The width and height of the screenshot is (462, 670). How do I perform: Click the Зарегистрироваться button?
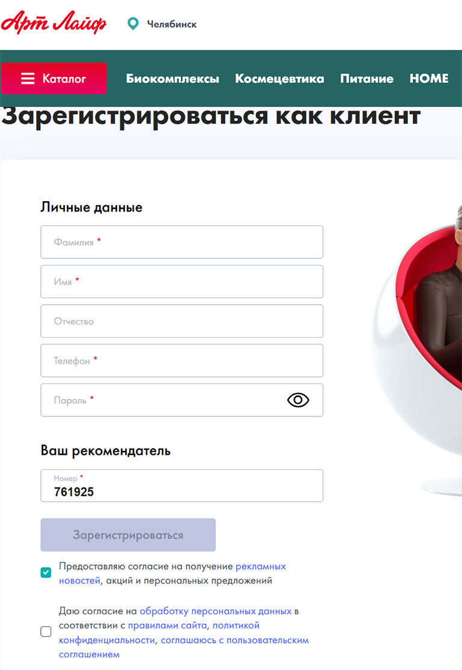[x=128, y=535]
